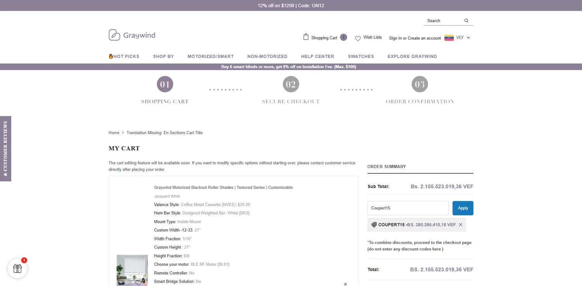Open the Shopping Cart link

[x=324, y=38]
